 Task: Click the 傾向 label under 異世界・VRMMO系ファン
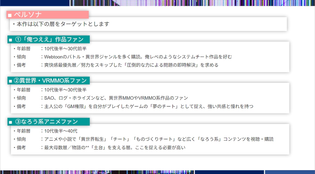point(21,98)
